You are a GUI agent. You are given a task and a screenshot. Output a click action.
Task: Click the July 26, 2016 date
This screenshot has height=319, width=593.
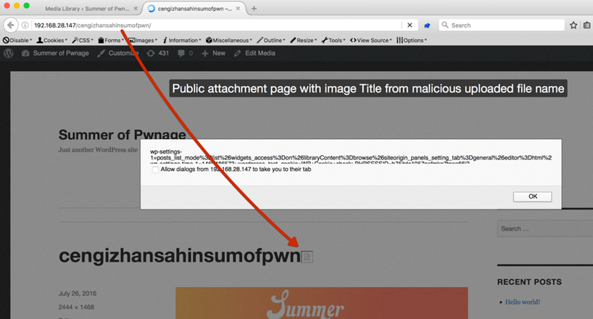(78, 294)
